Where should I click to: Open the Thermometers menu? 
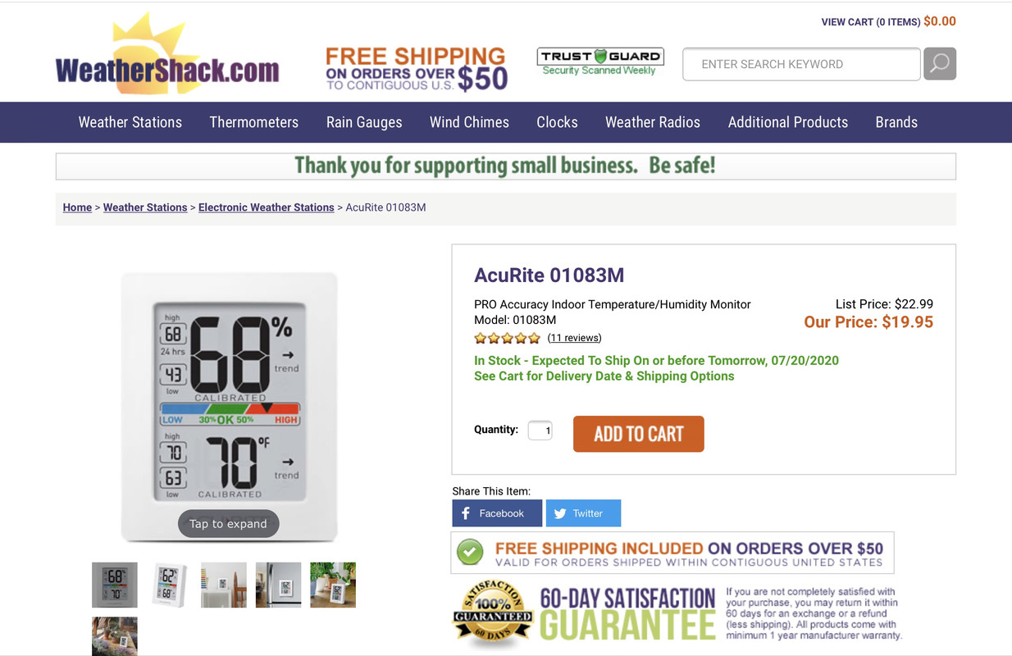pos(254,122)
